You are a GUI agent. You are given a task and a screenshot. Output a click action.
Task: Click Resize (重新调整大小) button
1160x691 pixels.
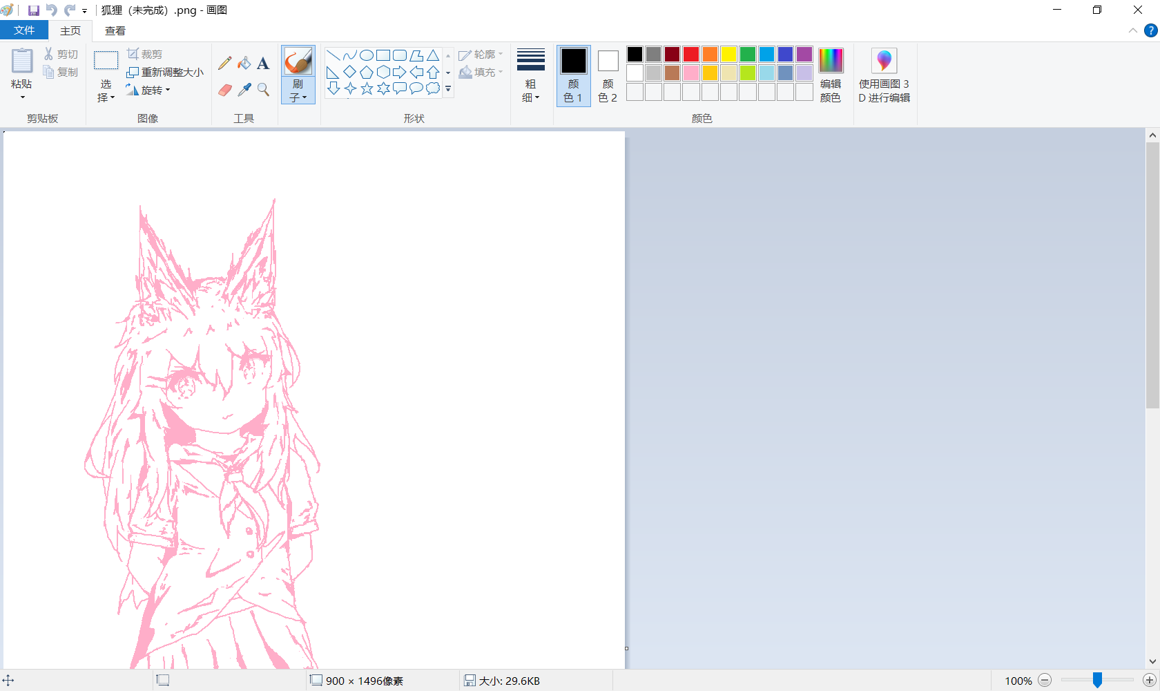(165, 72)
